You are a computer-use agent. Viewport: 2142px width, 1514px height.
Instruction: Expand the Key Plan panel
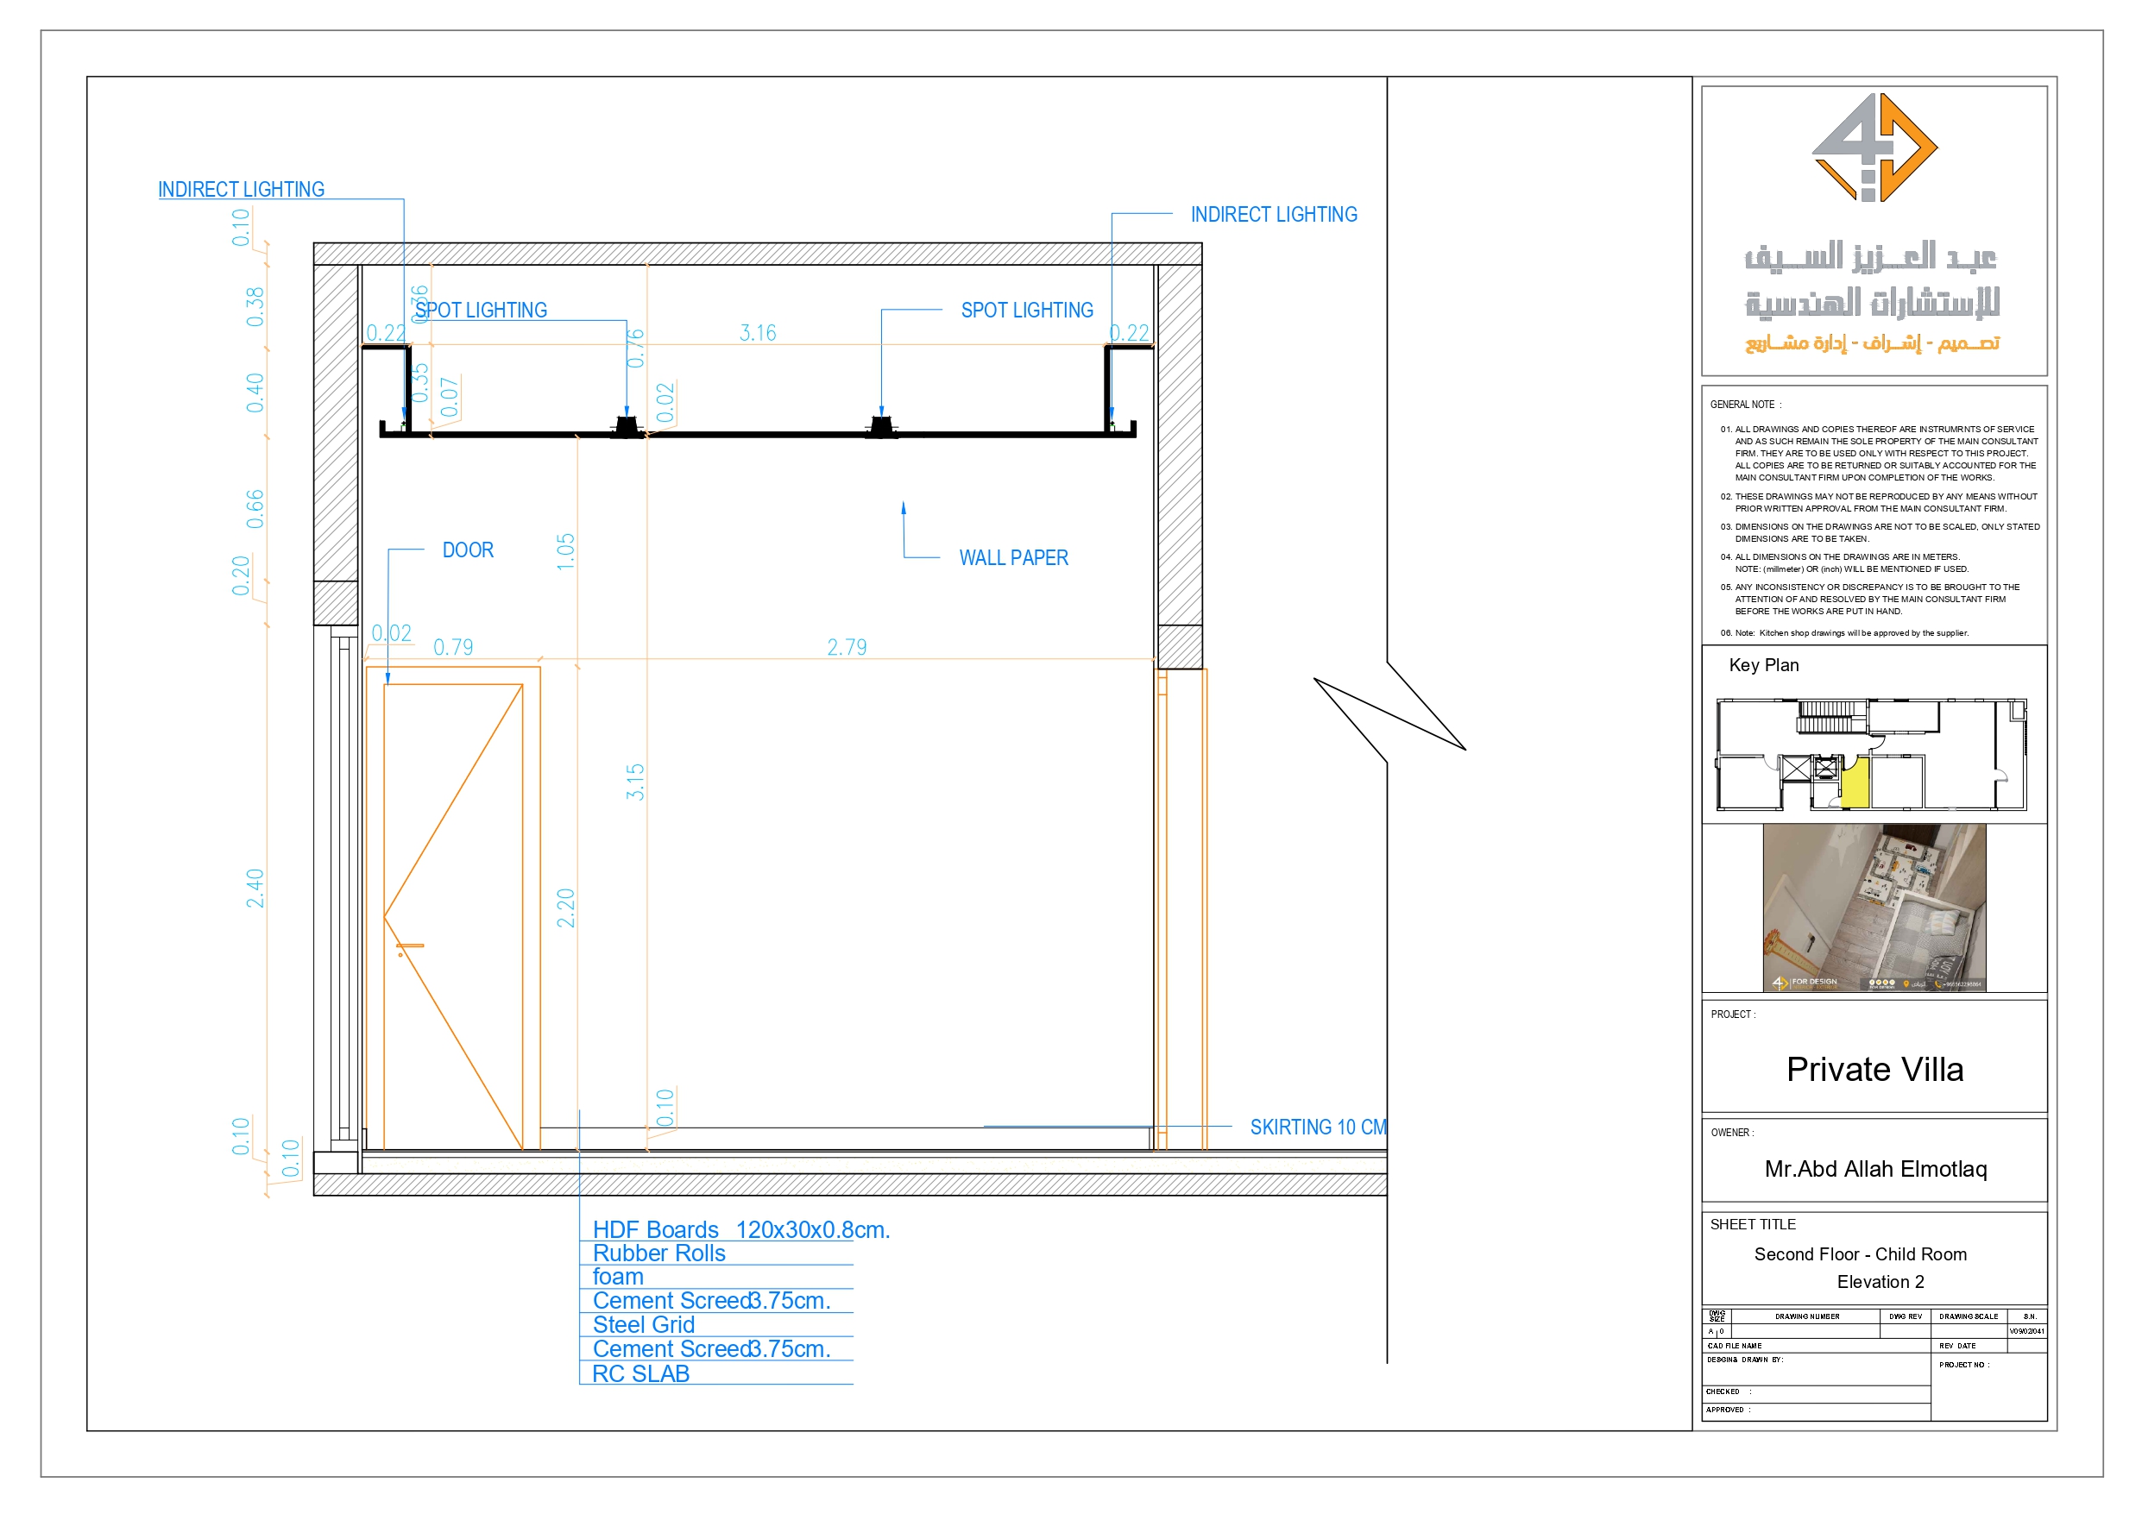point(1764,665)
